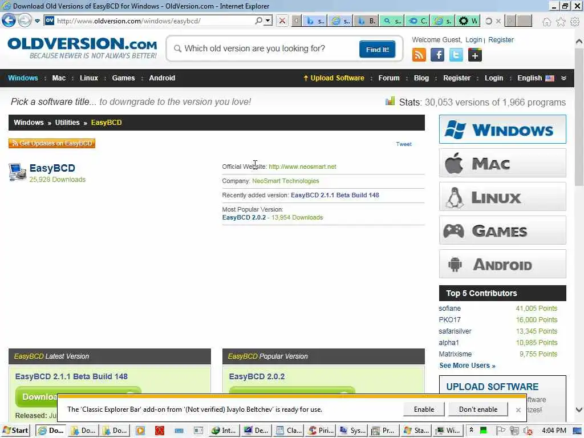584x438 pixels.
Task: Click the header Register link beside Welcome Guest
Action: [x=501, y=40]
